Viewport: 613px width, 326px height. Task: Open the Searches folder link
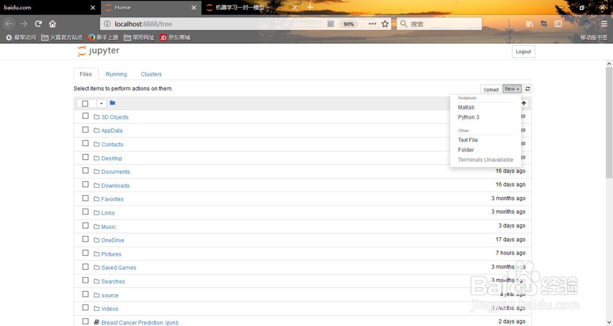[113, 281]
